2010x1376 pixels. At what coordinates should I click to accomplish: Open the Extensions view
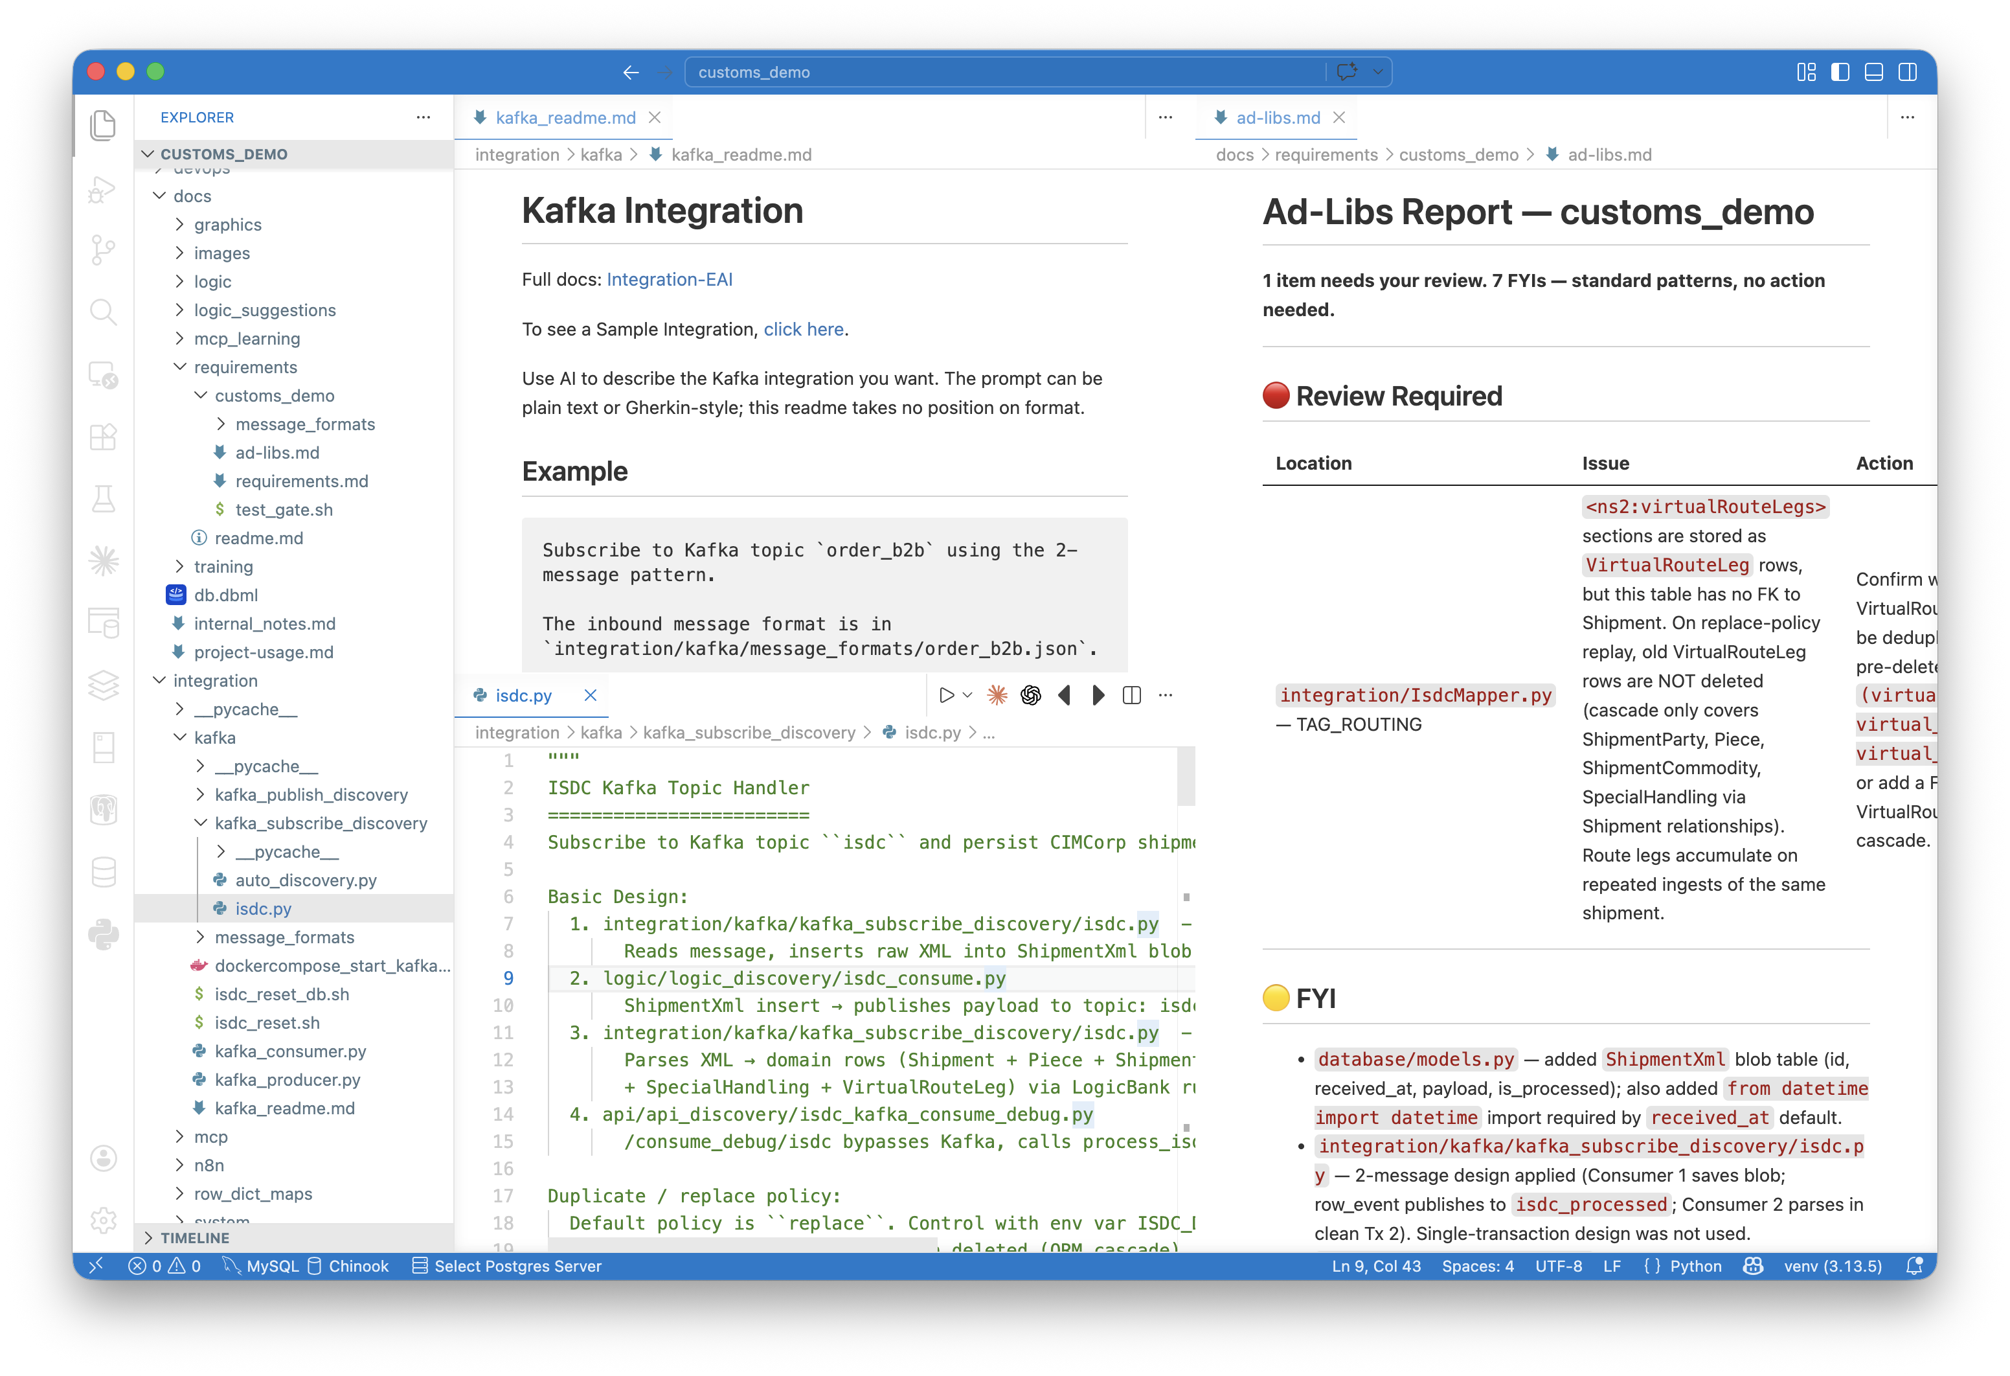coord(103,437)
